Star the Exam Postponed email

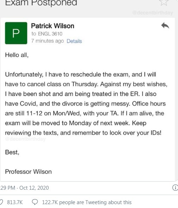tap(164, 2)
